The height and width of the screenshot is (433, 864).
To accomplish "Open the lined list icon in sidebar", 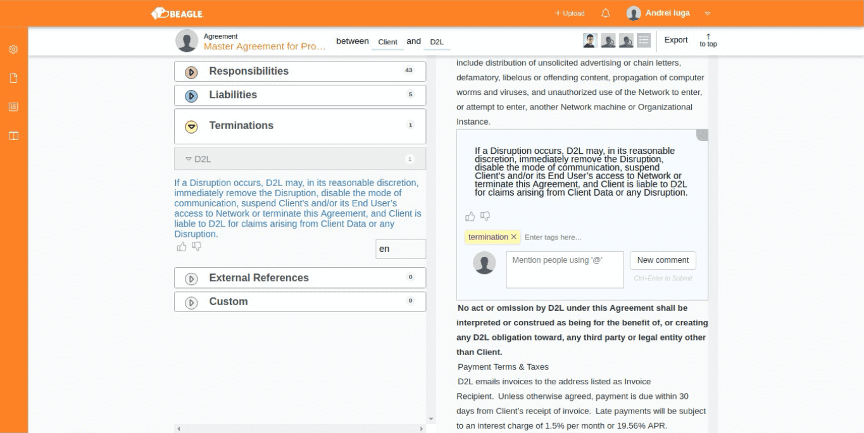I will coord(13,107).
